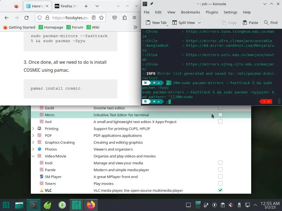Open Konsole Help menu
This screenshot has width=282, height=211.
[247, 12]
